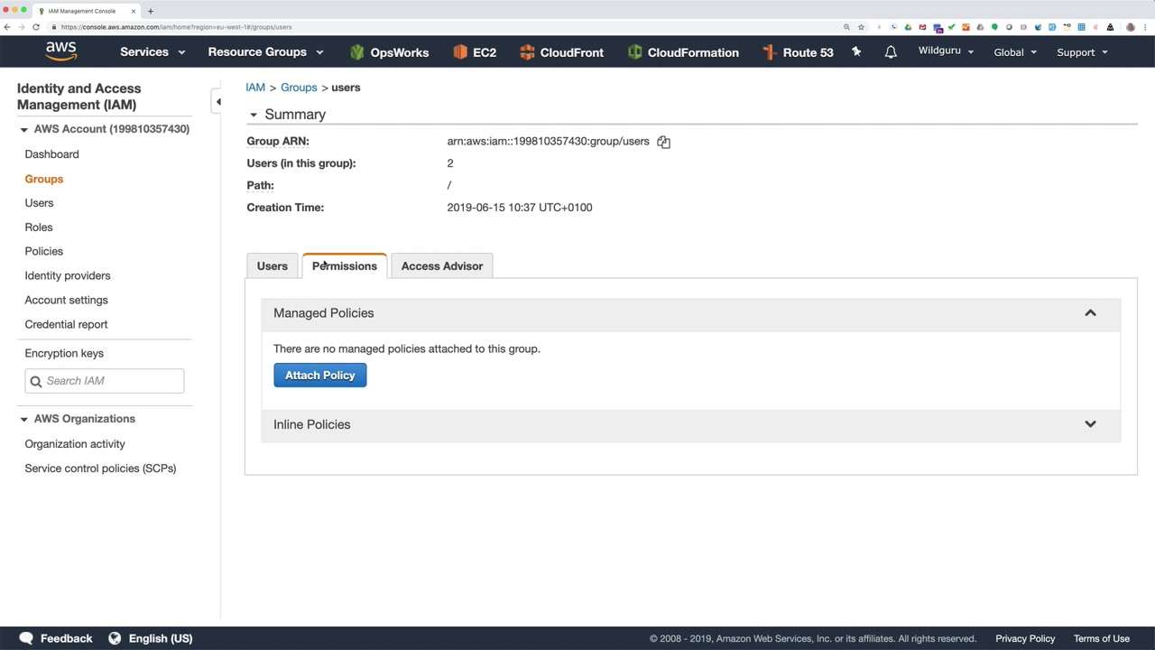Close the IAM Management Console tab
1155x650 pixels.
[x=134, y=11]
